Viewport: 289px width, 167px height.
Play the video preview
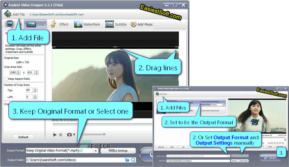[x=55, y=135]
